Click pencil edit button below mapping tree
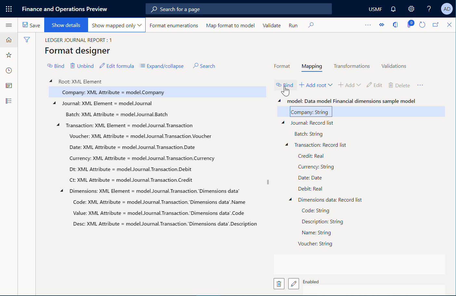The width and height of the screenshot is (456, 296). [293, 284]
